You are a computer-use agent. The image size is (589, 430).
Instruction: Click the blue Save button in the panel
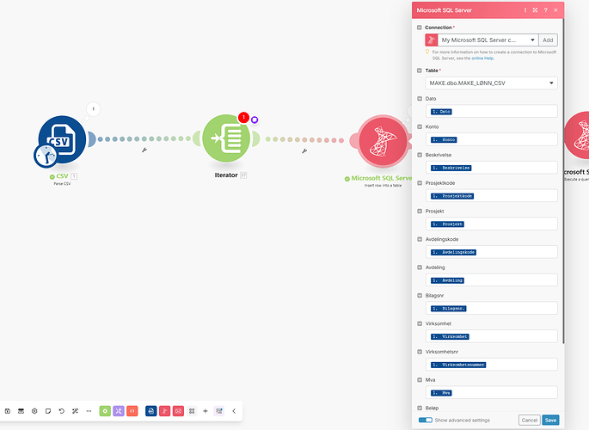[550, 421]
